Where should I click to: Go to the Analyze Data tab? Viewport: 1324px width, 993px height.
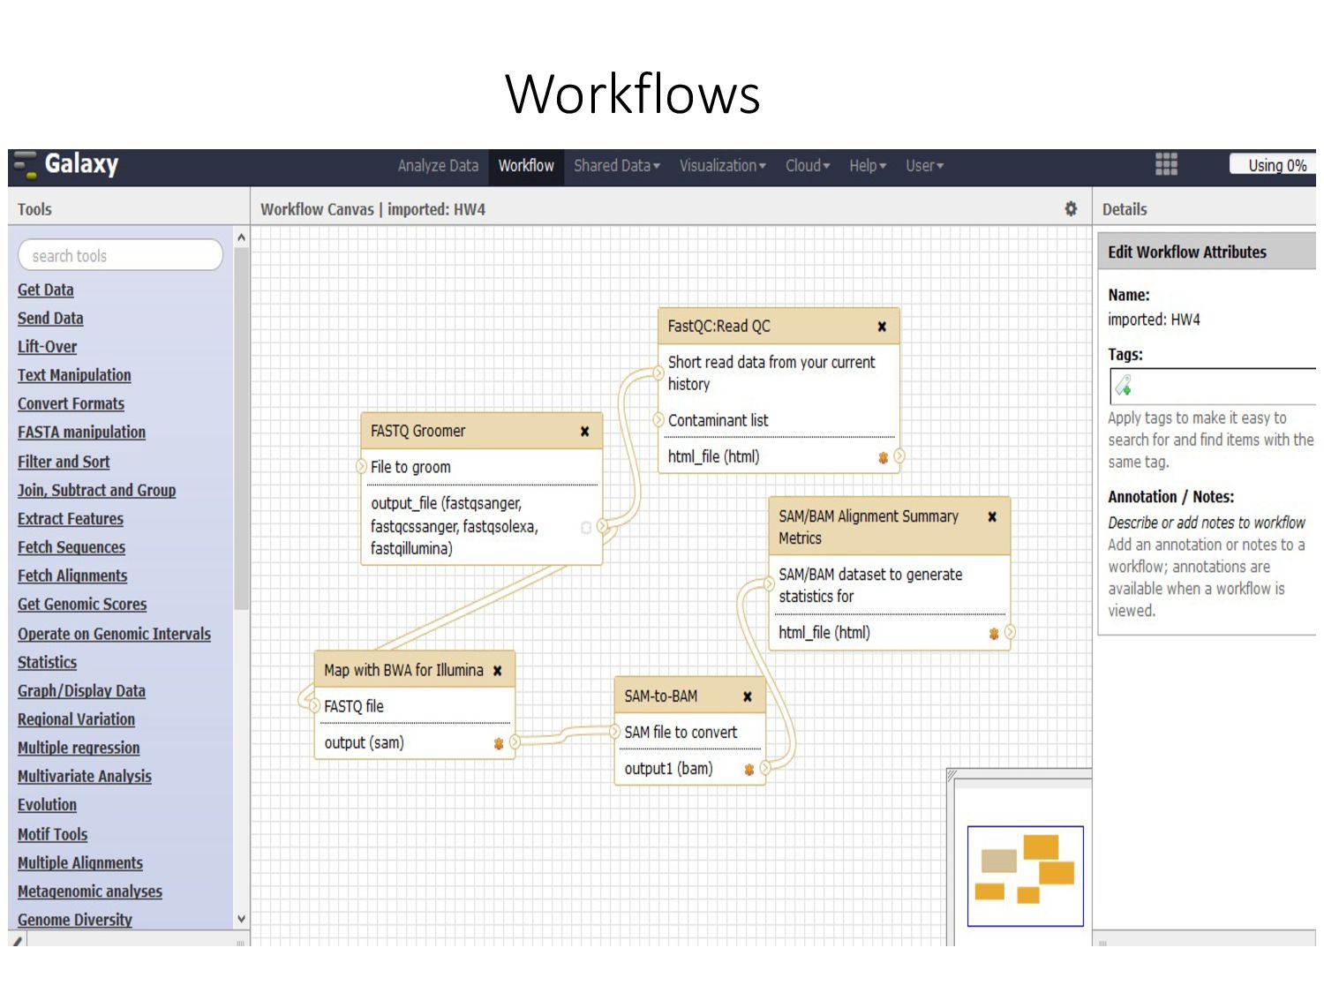438,166
